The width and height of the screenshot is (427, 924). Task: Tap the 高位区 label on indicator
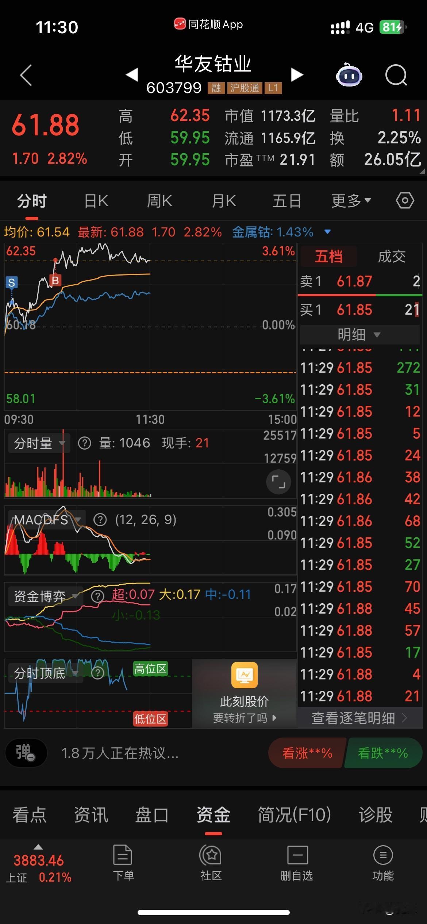point(150,669)
